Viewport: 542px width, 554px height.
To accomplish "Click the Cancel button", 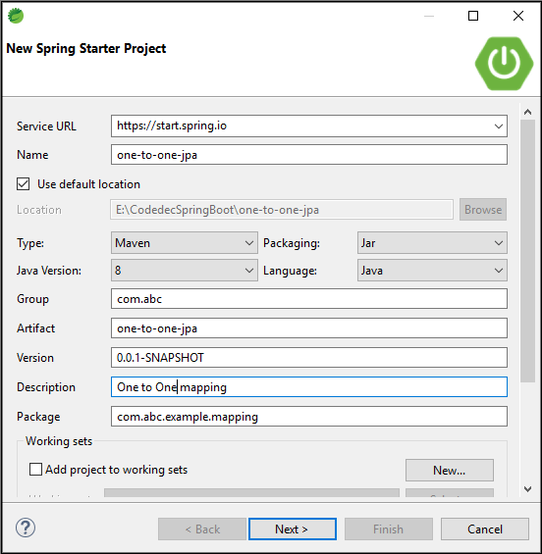I will pyautogui.click(x=485, y=529).
